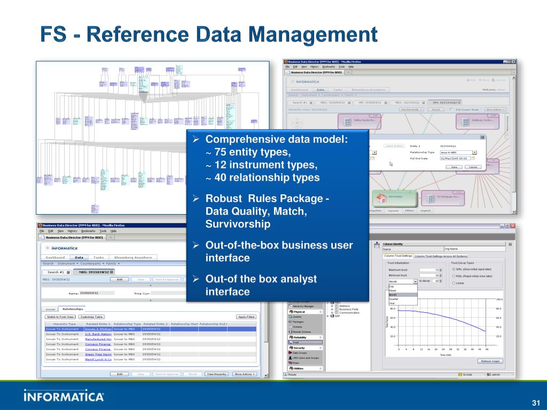Click small panel icon right of Column Identity header

point(510,245)
